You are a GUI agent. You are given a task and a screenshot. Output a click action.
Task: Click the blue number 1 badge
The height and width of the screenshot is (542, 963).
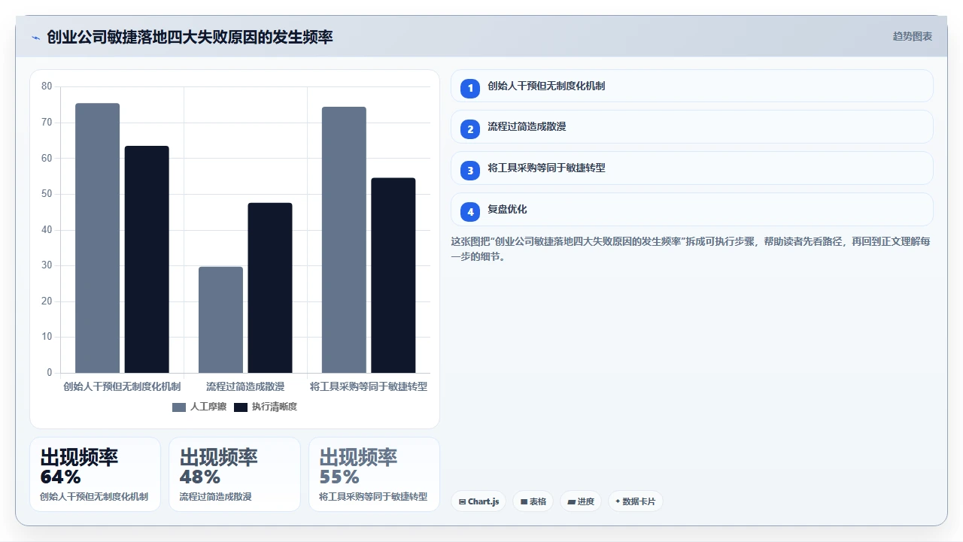coord(470,88)
